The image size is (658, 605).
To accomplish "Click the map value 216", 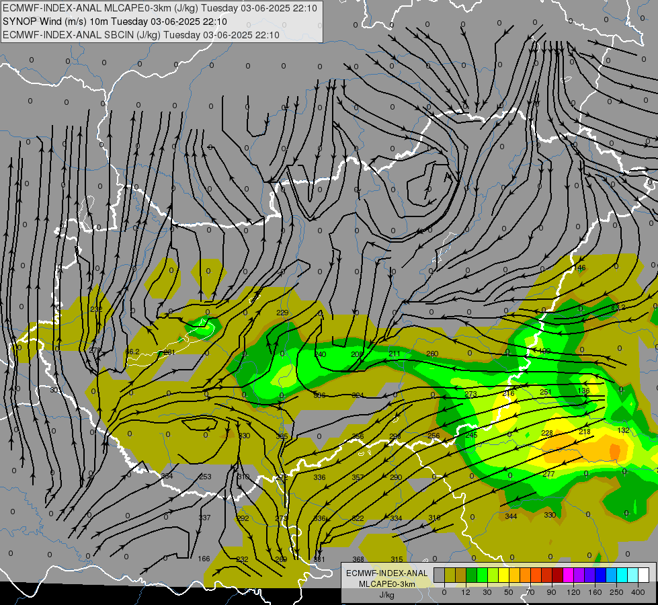I will coord(508,393).
